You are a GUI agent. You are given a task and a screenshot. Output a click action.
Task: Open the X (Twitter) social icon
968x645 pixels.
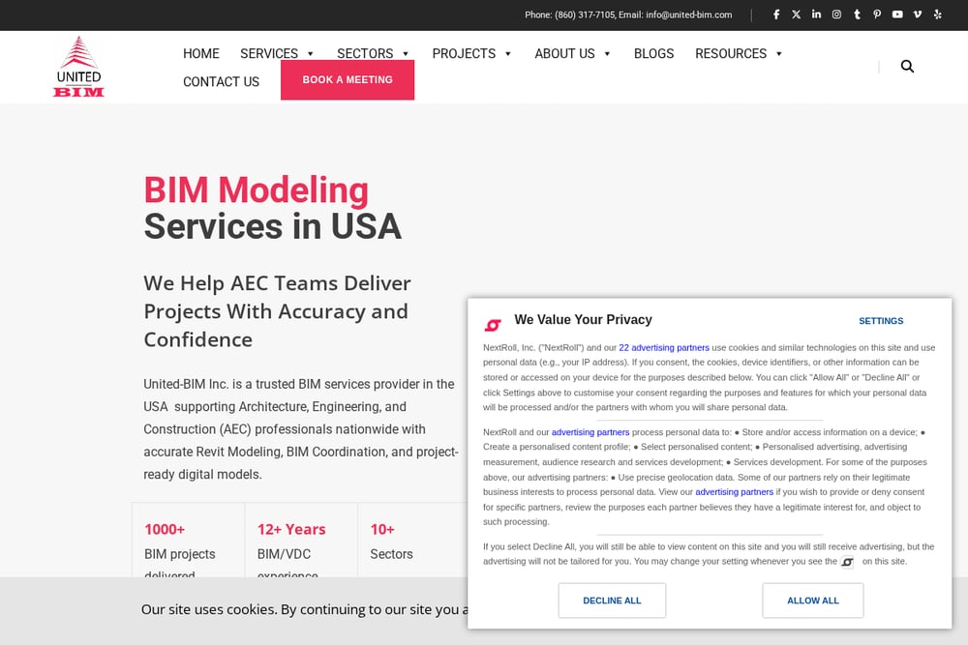pos(796,15)
